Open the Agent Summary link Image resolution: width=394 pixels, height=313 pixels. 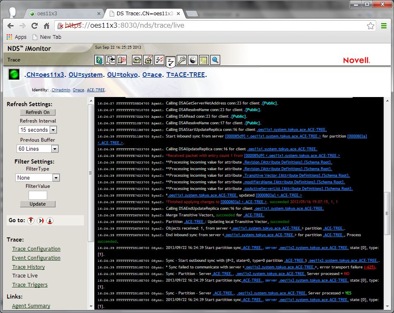31,306
